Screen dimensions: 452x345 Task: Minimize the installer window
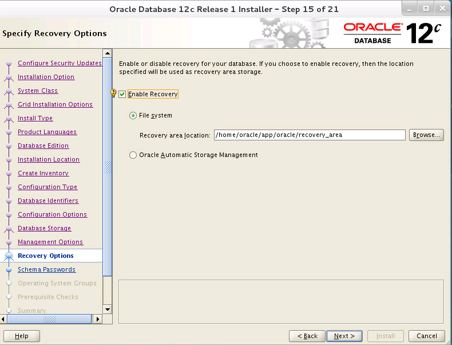coord(409,9)
